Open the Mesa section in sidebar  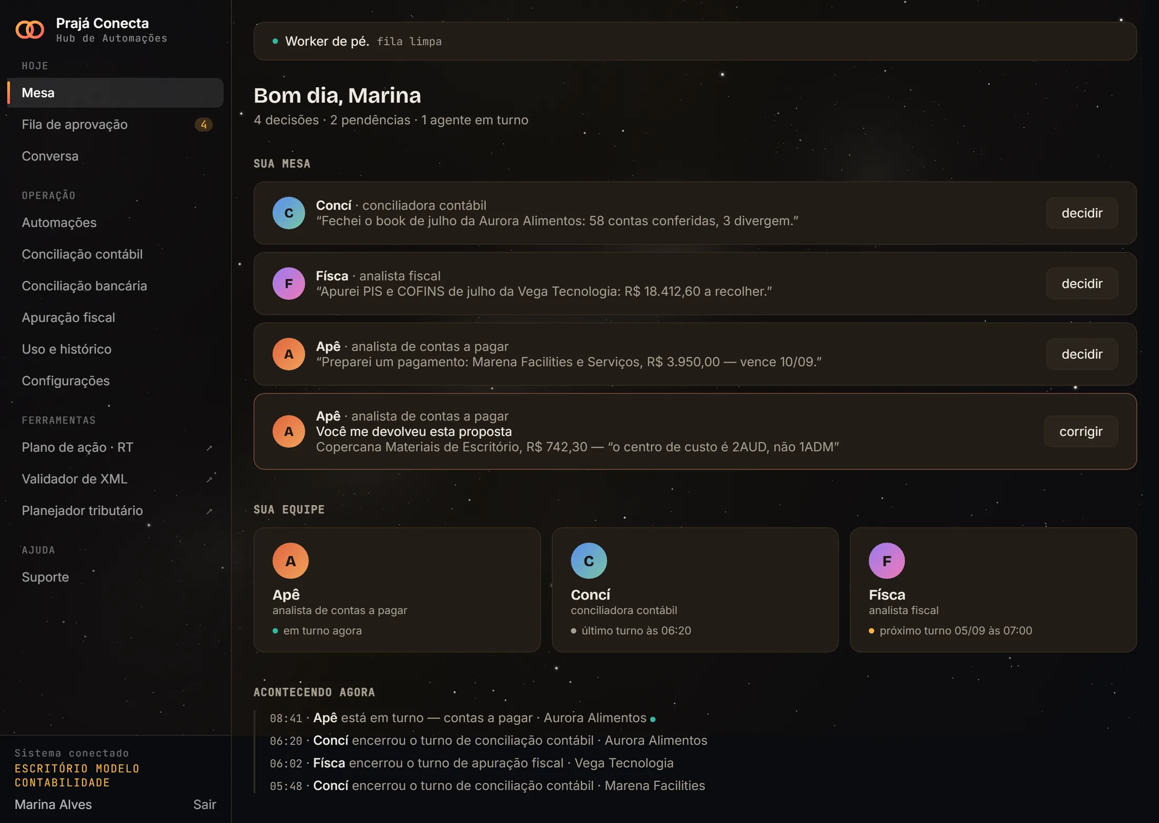click(115, 93)
